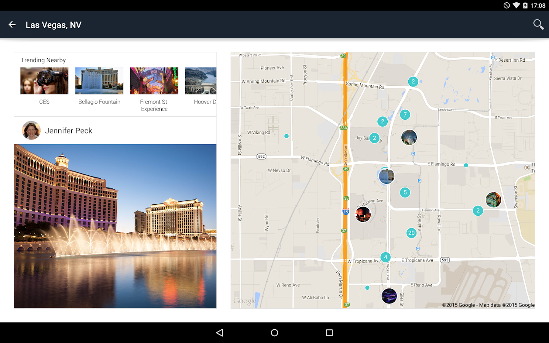The width and height of the screenshot is (549, 343).
Task: Open the Bellagio Fountain trending card
Action: tap(99, 80)
